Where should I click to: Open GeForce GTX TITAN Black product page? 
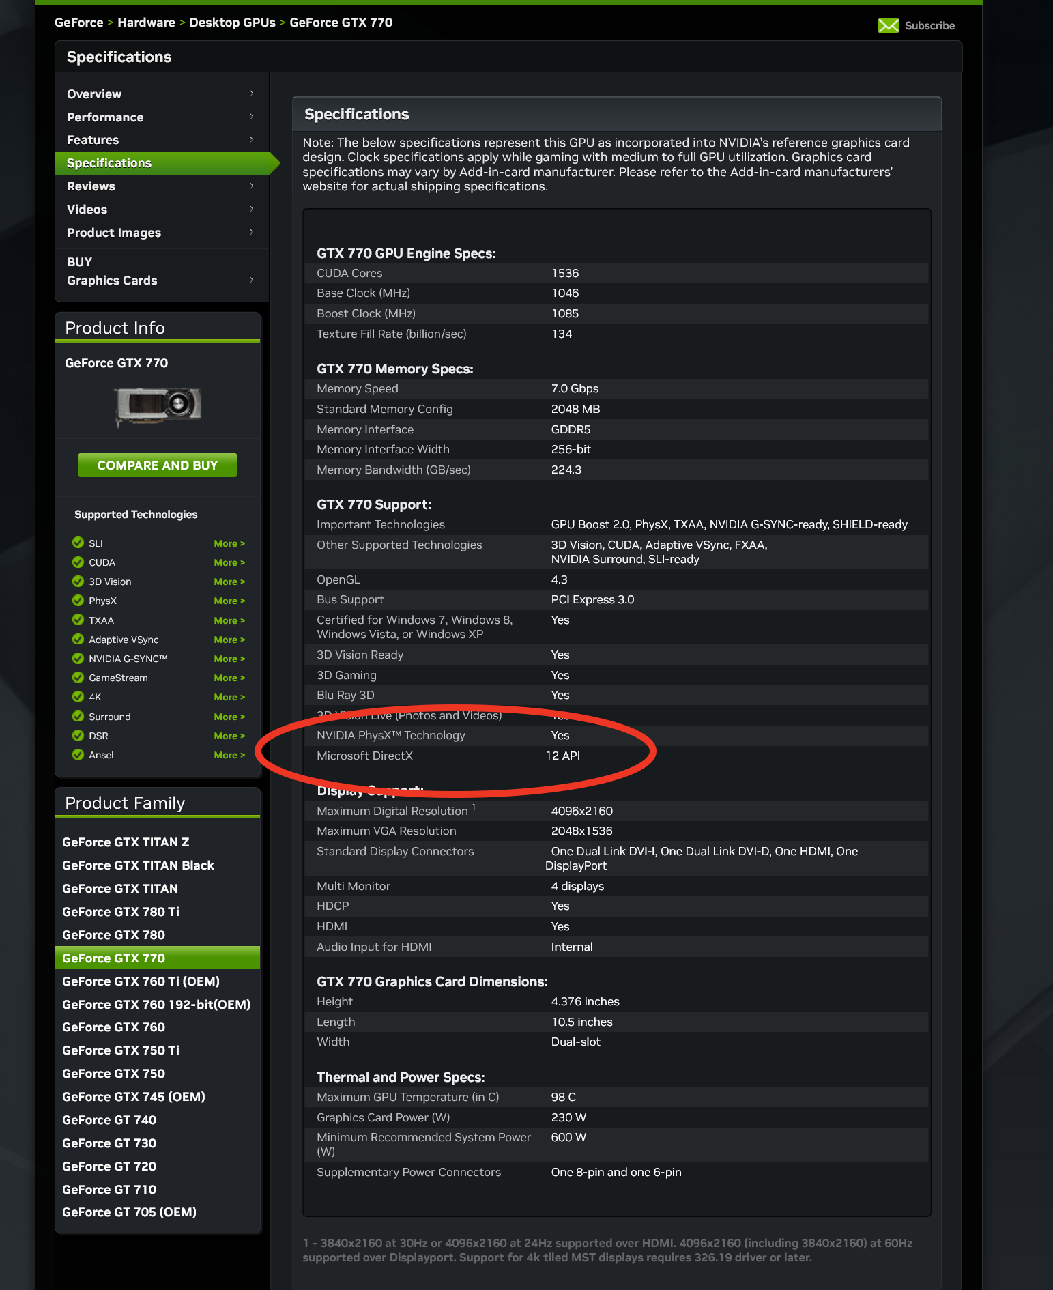click(x=138, y=865)
